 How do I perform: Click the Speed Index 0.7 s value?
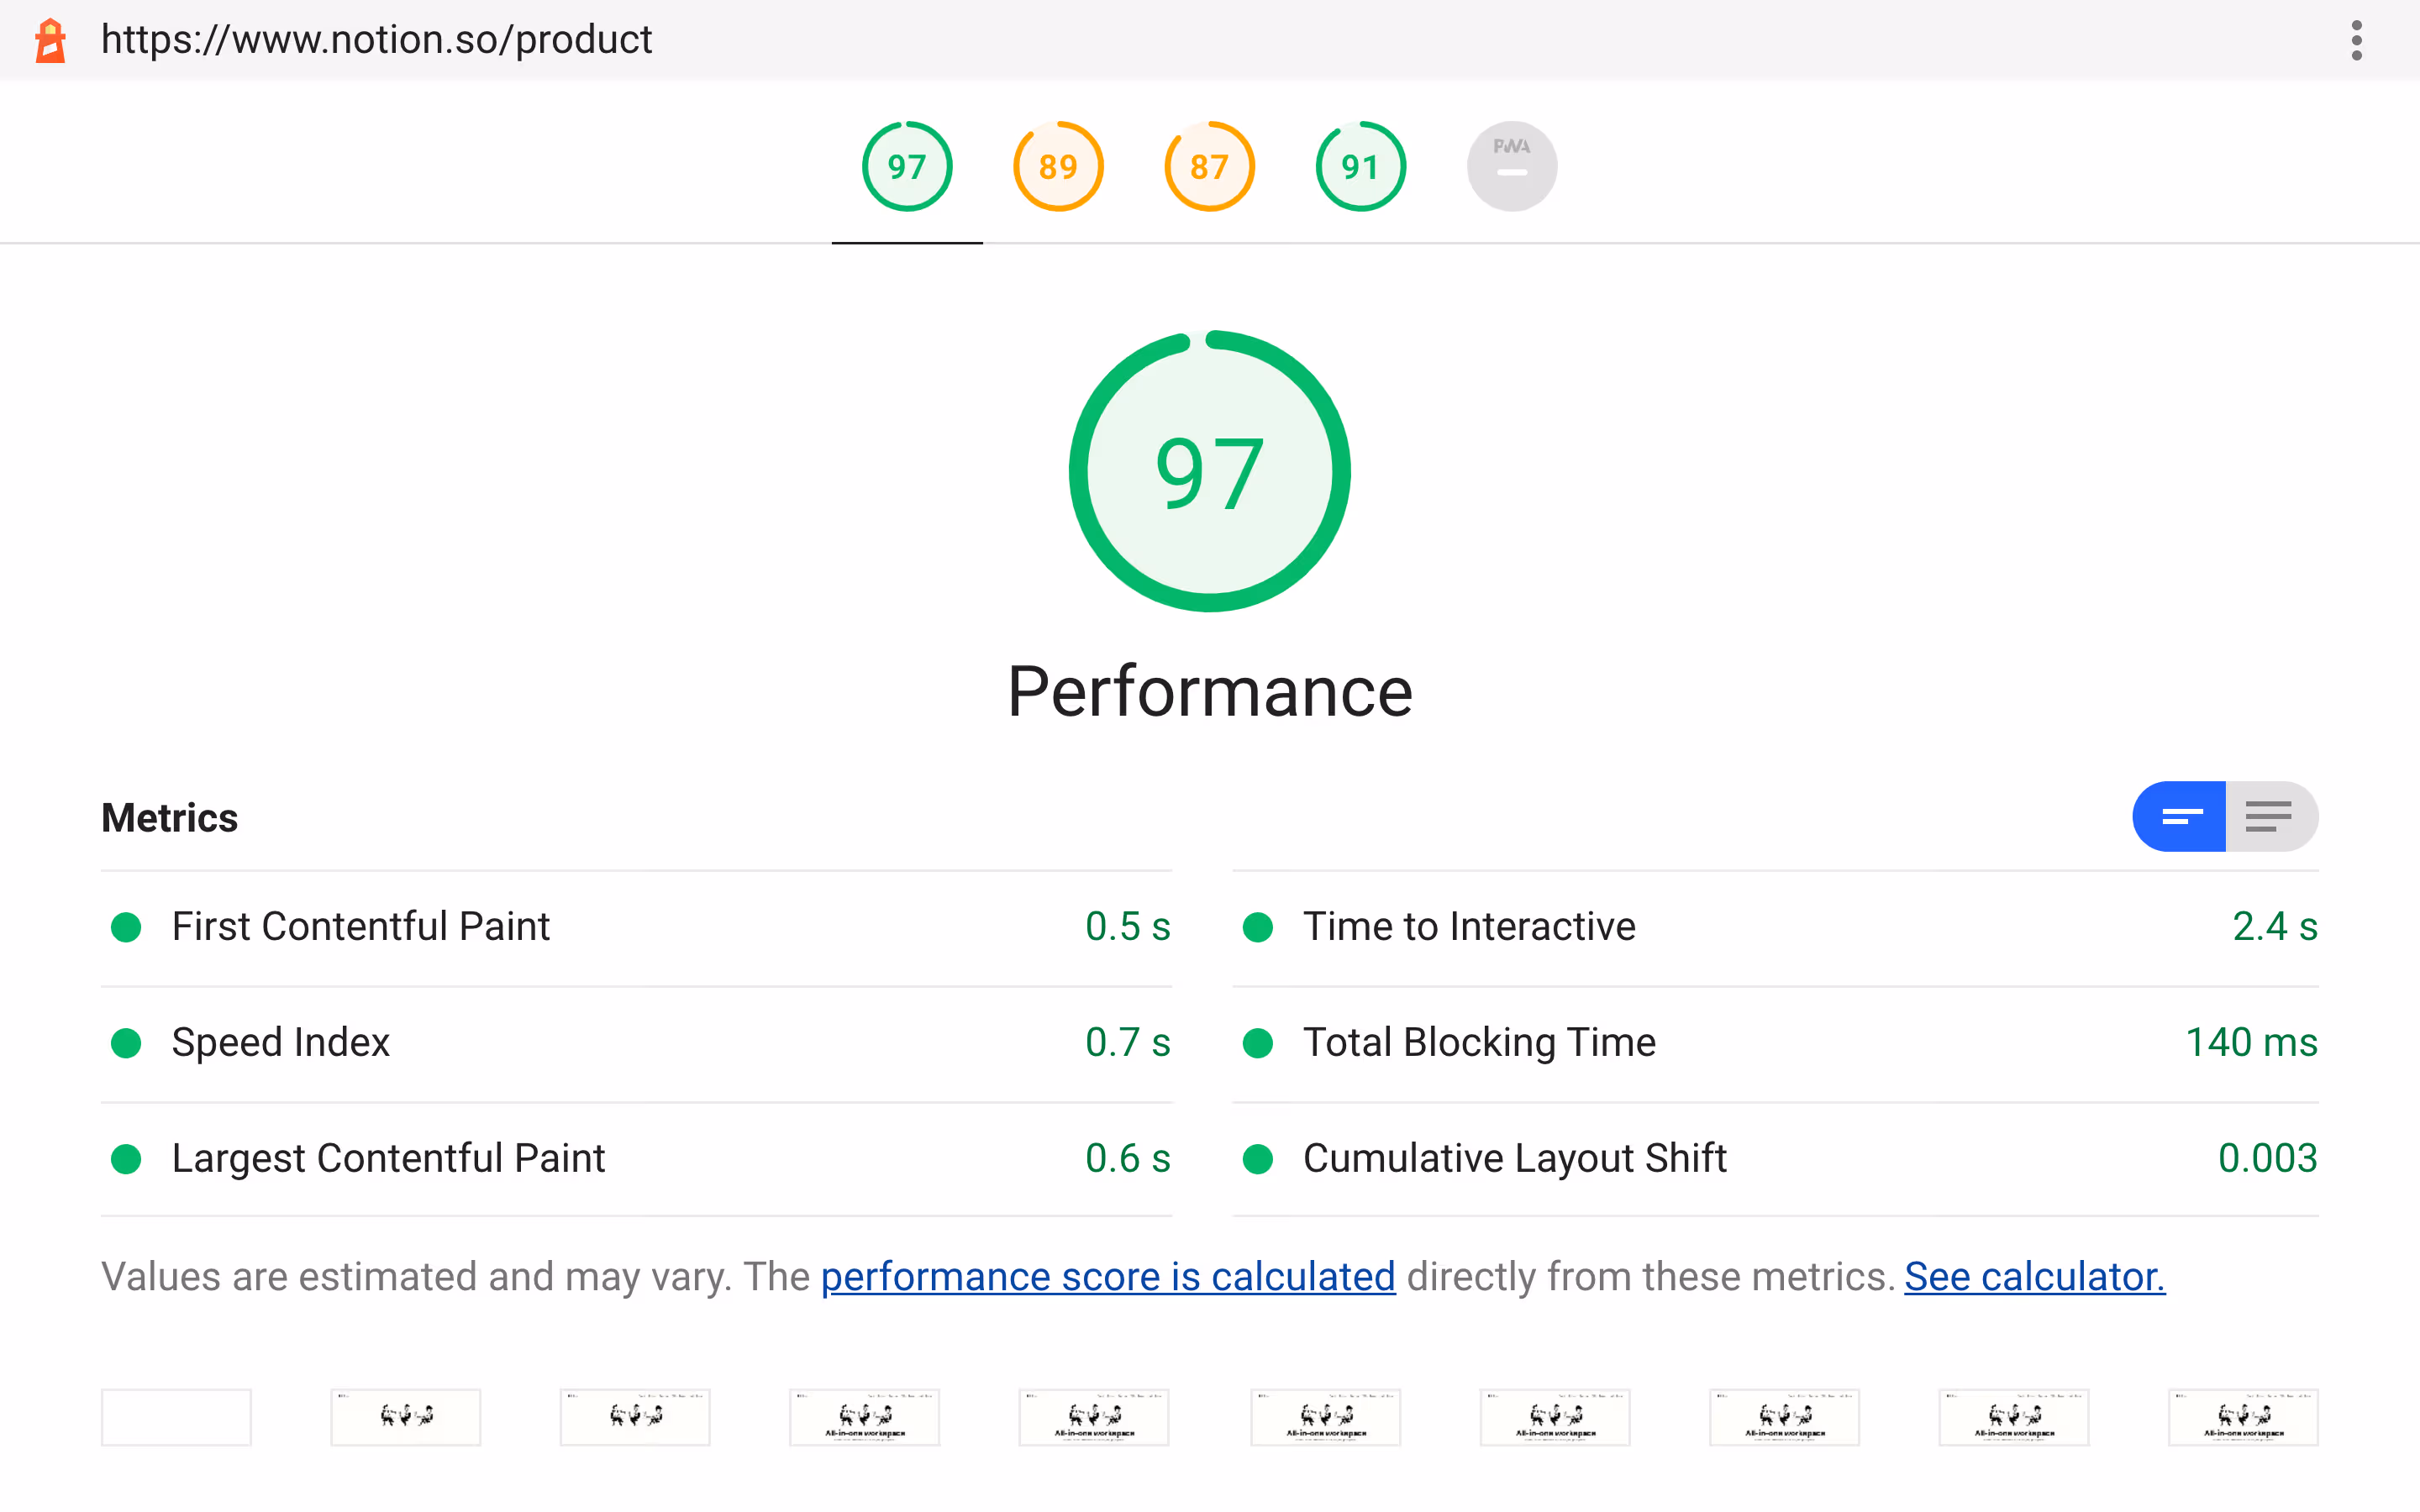pos(1128,1043)
